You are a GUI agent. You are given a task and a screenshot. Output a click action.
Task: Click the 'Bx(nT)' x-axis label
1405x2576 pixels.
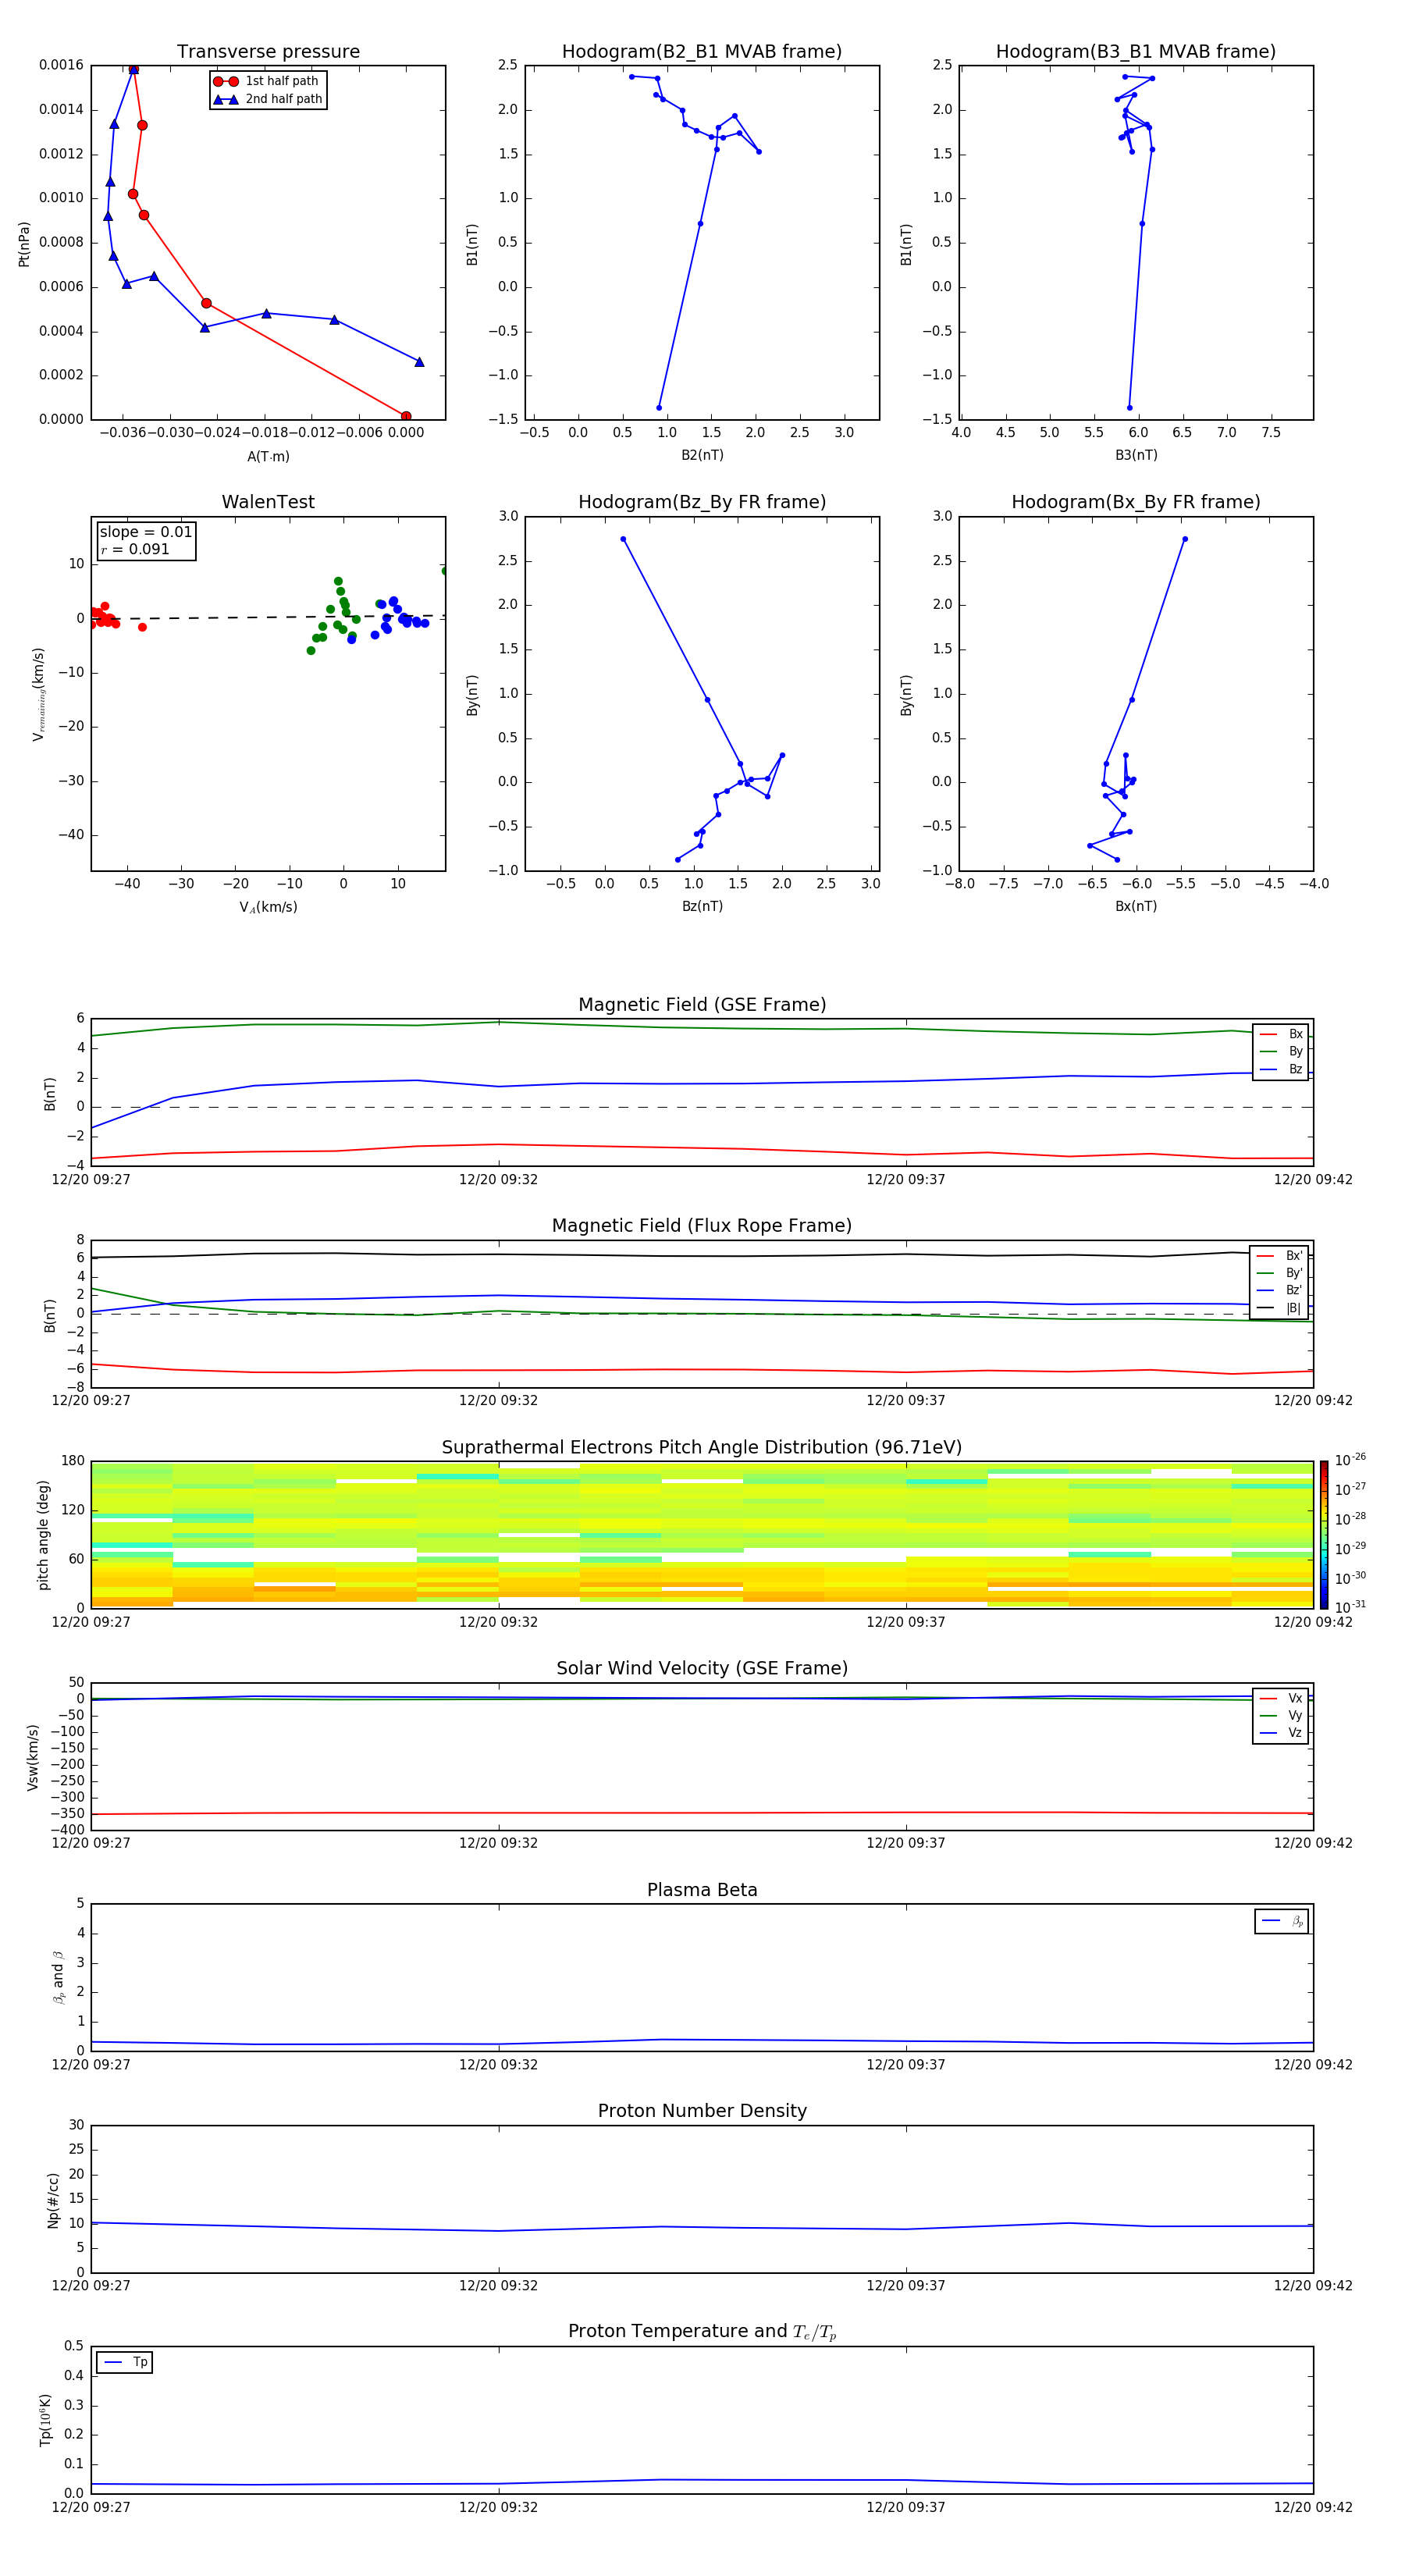click(x=1136, y=906)
